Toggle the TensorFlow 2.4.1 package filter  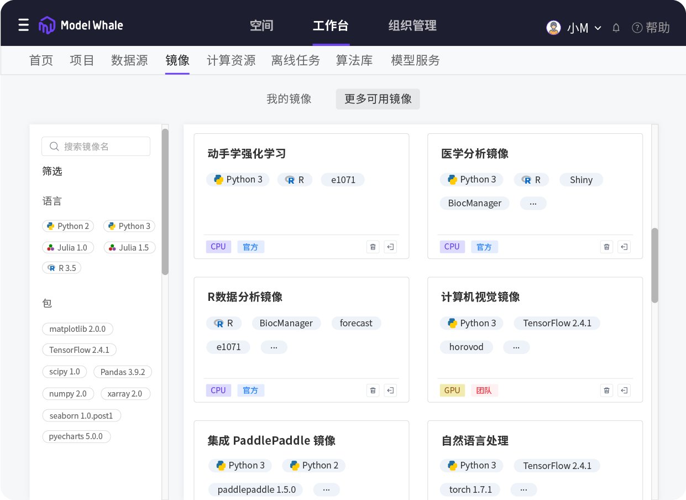79,350
